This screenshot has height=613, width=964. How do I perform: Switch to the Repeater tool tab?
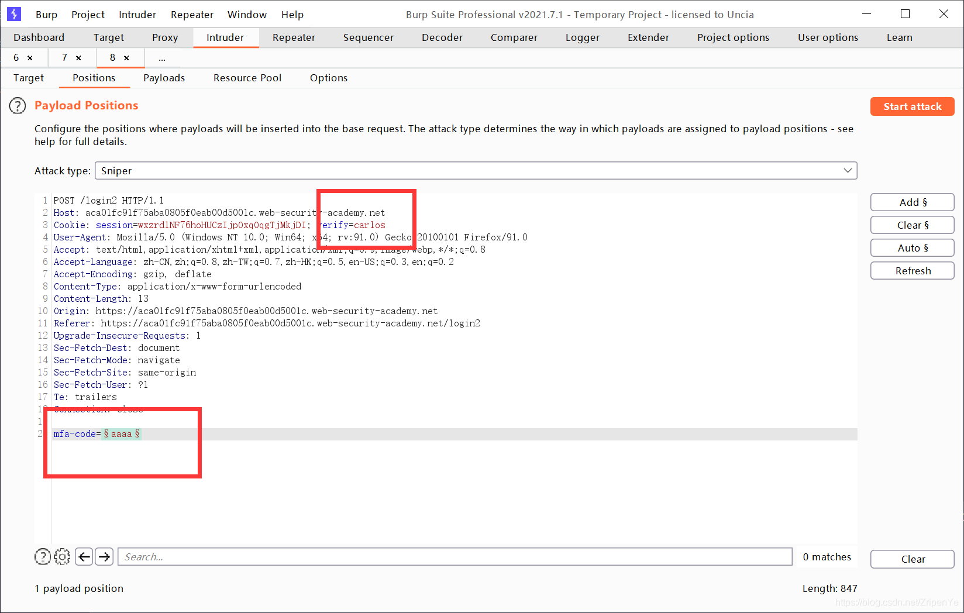click(x=294, y=37)
